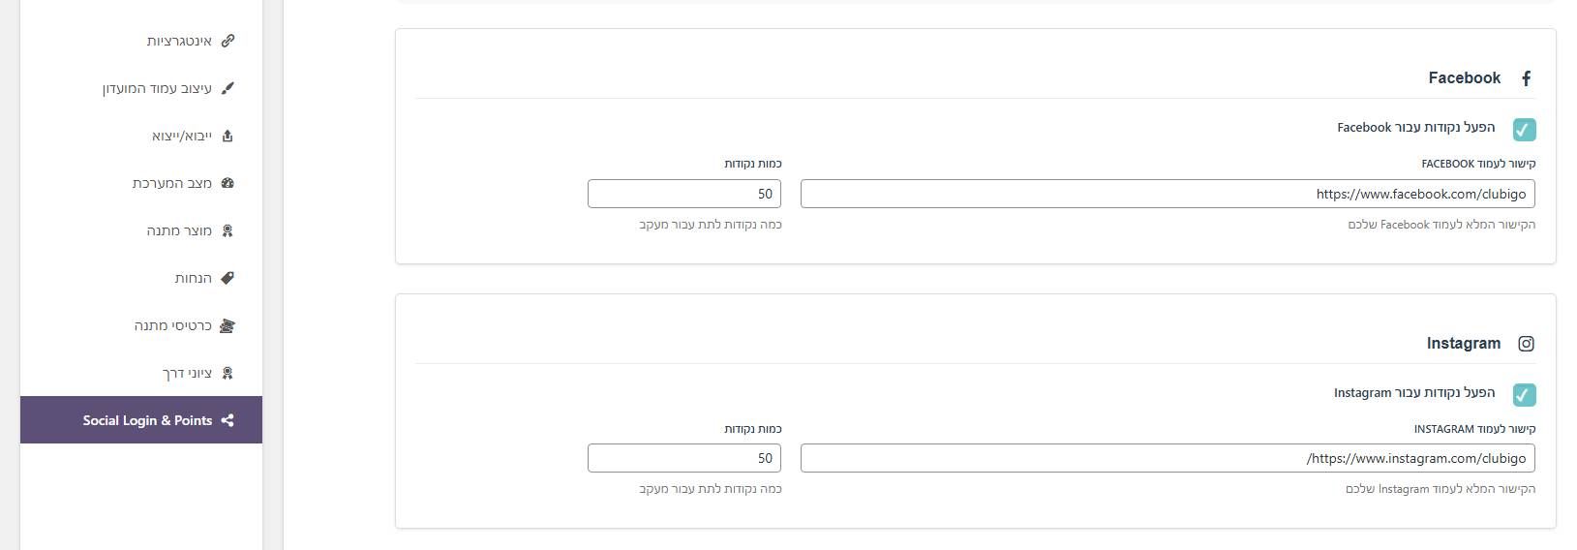Open the מצב המערכת menu item

point(171,183)
